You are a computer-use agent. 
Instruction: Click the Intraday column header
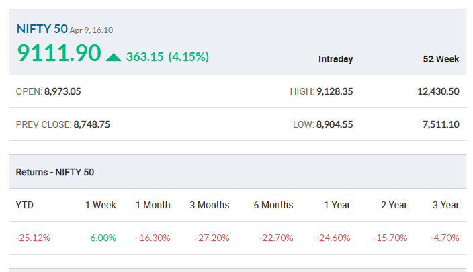335,59
